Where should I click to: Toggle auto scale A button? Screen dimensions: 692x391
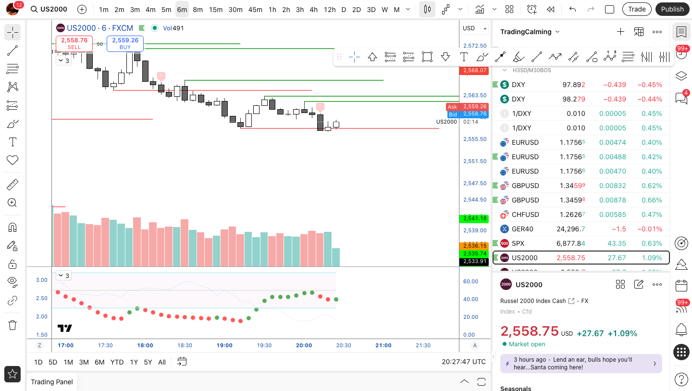pyautogui.click(x=475, y=345)
